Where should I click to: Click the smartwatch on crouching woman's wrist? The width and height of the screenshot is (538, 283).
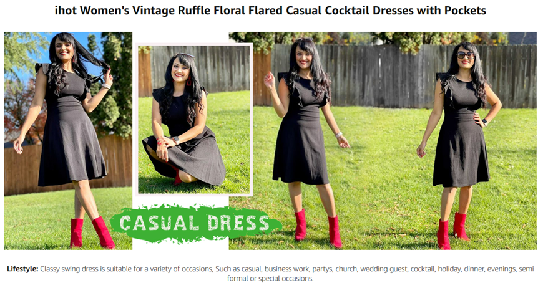[x=175, y=140]
